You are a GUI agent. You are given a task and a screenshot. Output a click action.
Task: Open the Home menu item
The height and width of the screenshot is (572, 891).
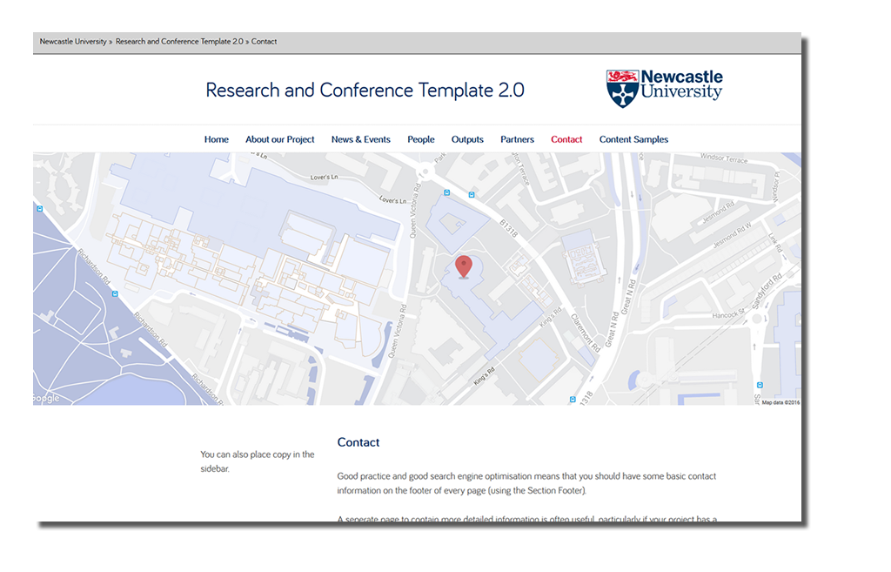(217, 139)
